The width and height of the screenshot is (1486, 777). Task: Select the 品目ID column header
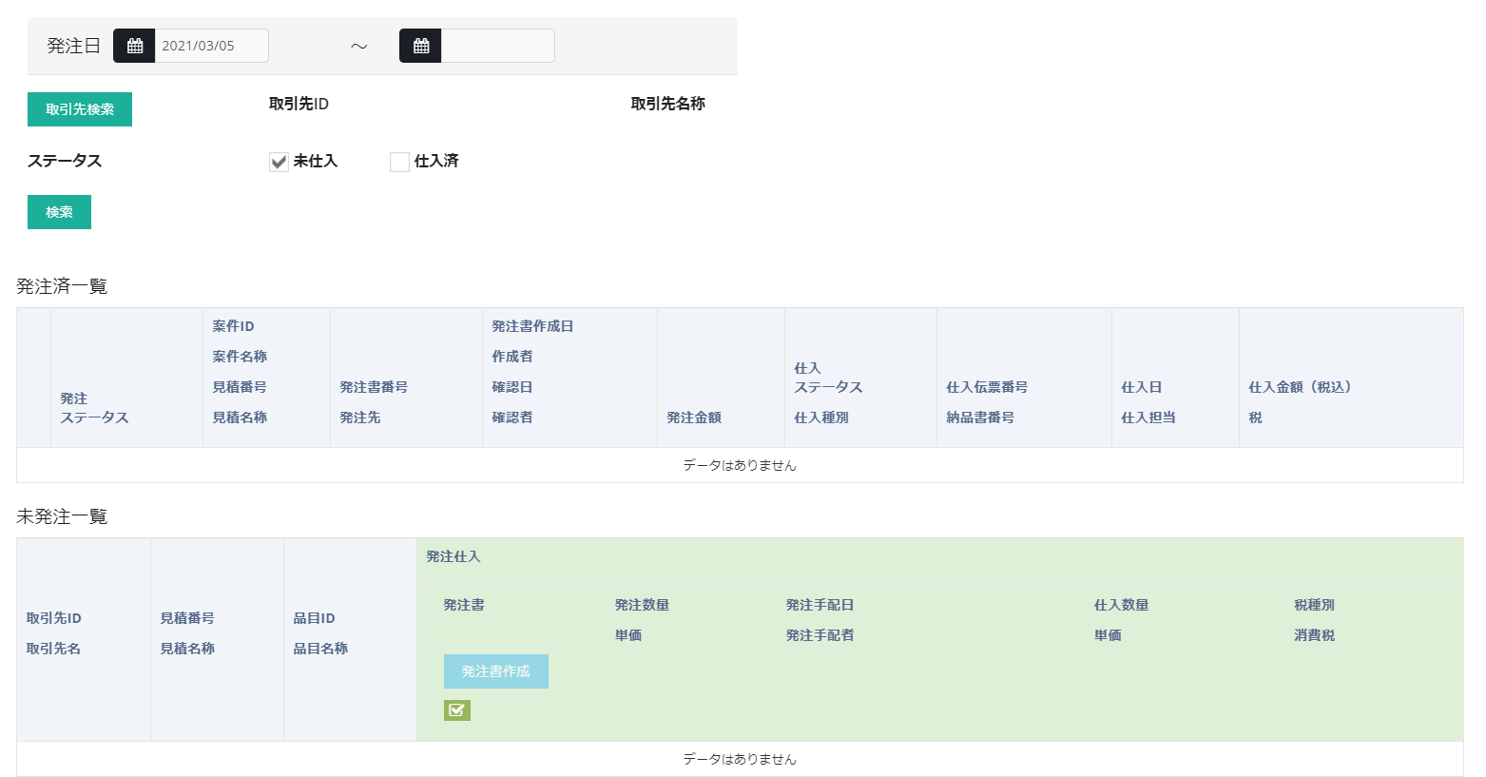(x=314, y=618)
